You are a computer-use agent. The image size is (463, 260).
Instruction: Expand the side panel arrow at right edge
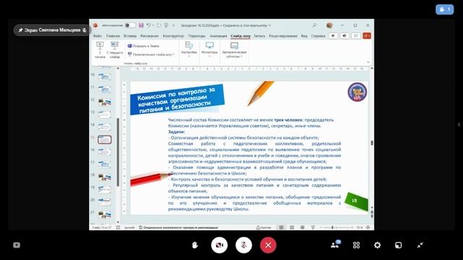[459, 125]
